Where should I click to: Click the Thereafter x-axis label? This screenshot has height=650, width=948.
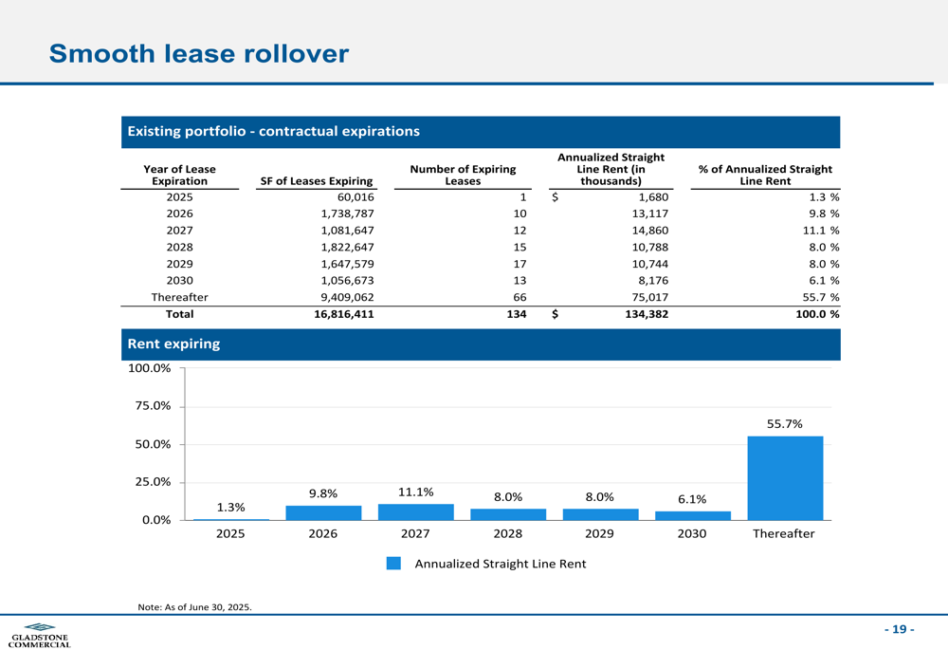(784, 534)
